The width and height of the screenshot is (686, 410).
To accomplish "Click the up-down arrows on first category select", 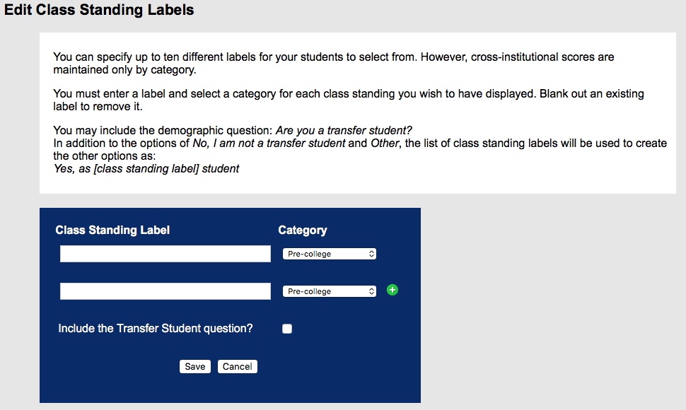I will (371, 254).
